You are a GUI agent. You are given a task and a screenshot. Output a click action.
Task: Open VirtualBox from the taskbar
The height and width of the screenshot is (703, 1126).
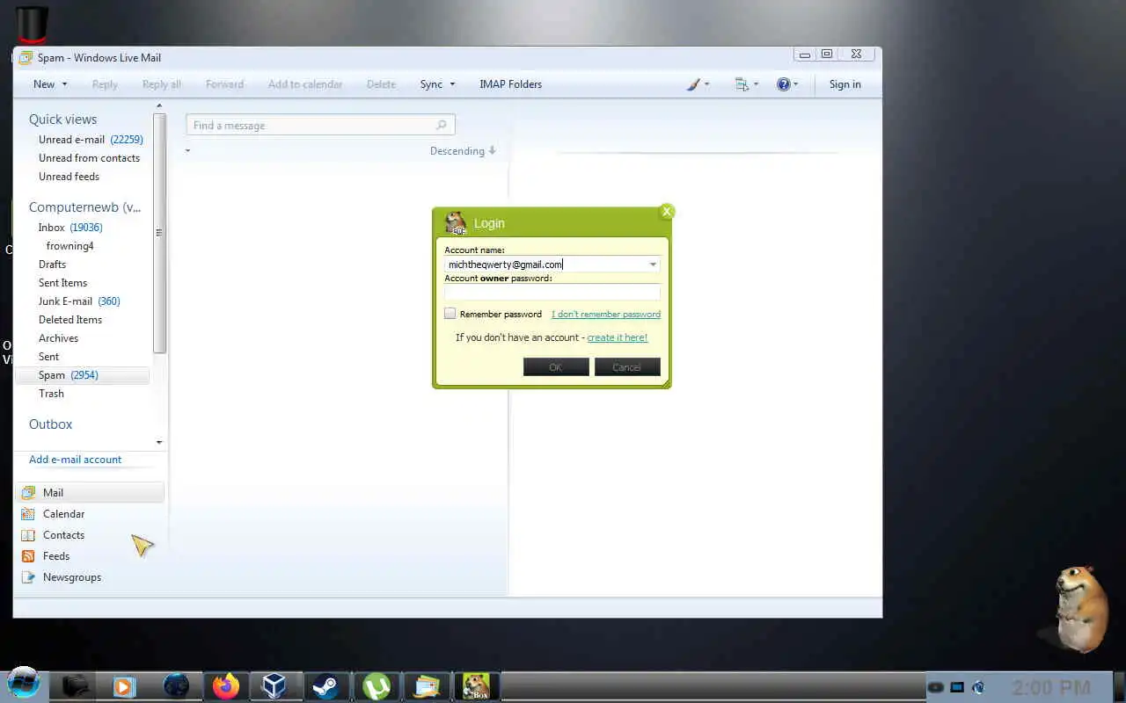[x=275, y=685]
